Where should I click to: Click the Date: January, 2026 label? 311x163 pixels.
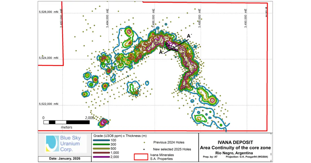tap(64, 159)
